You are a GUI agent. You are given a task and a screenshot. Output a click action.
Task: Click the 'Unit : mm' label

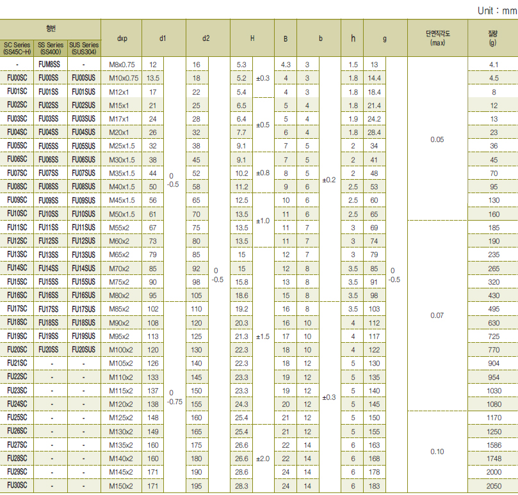click(497, 11)
